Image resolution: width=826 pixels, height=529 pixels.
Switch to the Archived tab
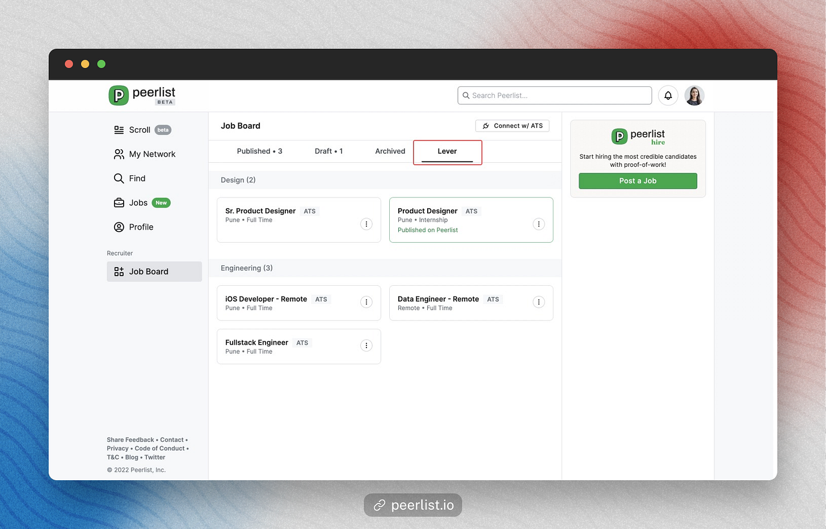click(390, 151)
